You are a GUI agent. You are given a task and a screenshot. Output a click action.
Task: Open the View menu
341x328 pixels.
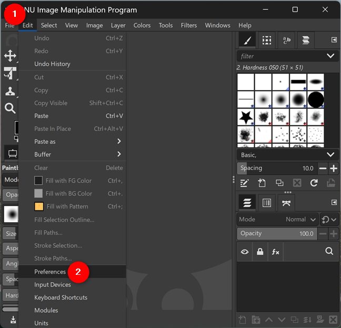(72, 25)
